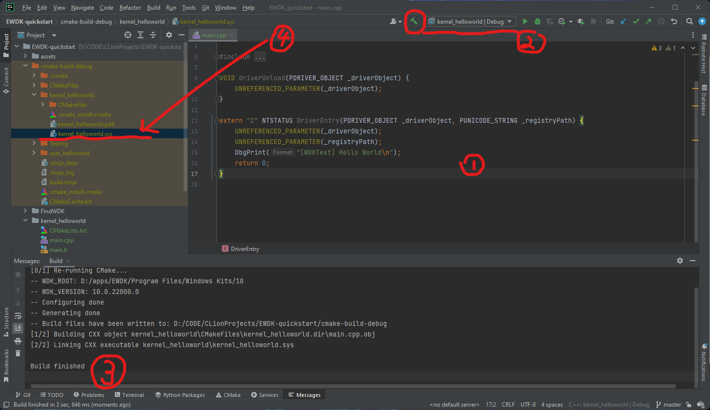The width and height of the screenshot is (710, 410).
Task: Toggle the Notifications tool window stripe
Action: pos(704,363)
